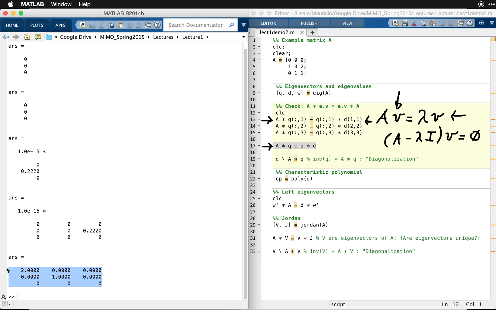Open Help icon in Editor toolbar
This screenshot has width=496, height=310.
click(470, 23)
